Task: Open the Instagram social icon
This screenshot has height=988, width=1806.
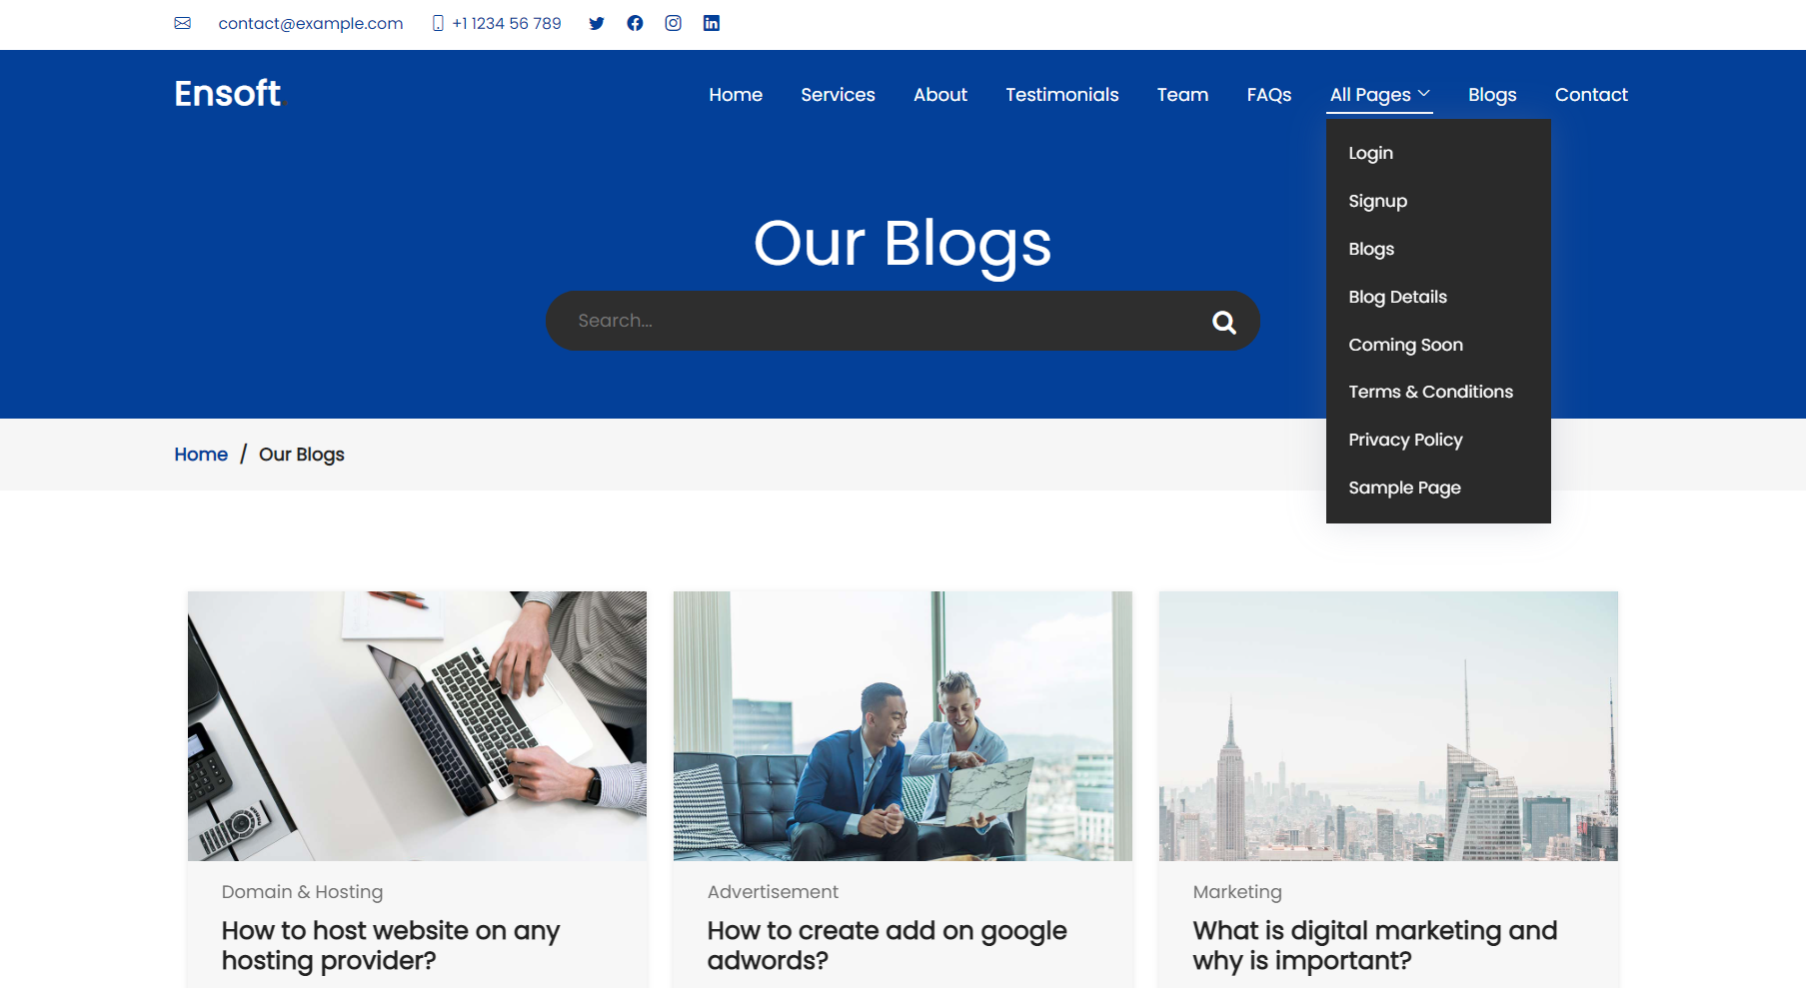Action: point(674,23)
